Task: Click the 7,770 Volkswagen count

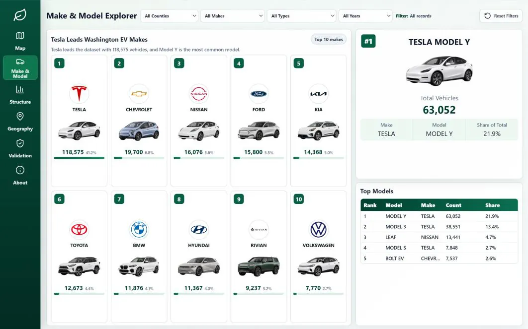Action: click(313, 288)
